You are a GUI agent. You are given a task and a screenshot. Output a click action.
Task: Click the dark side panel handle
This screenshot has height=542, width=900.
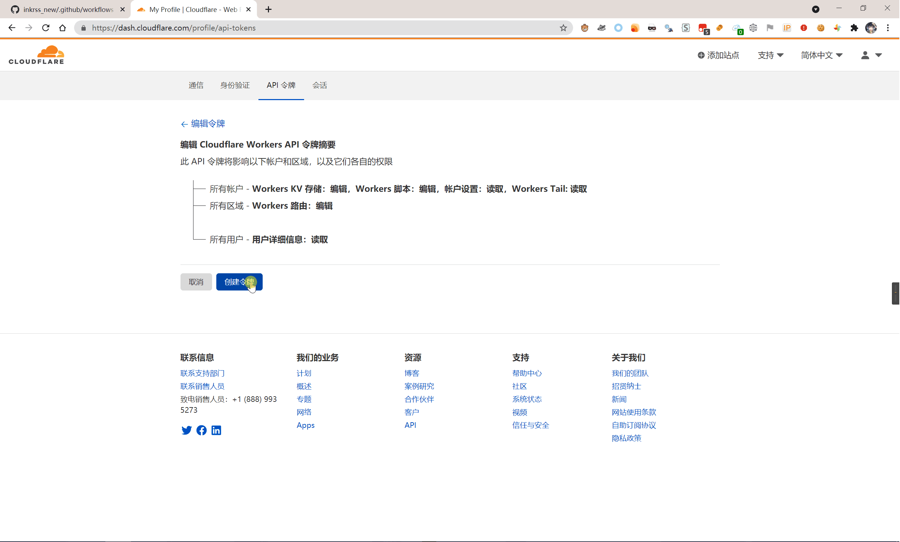click(896, 293)
